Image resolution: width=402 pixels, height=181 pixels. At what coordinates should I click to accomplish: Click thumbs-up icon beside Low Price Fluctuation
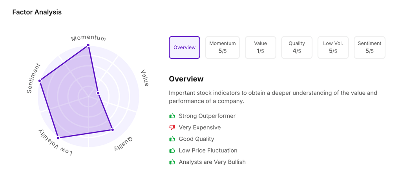[x=172, y=150]
